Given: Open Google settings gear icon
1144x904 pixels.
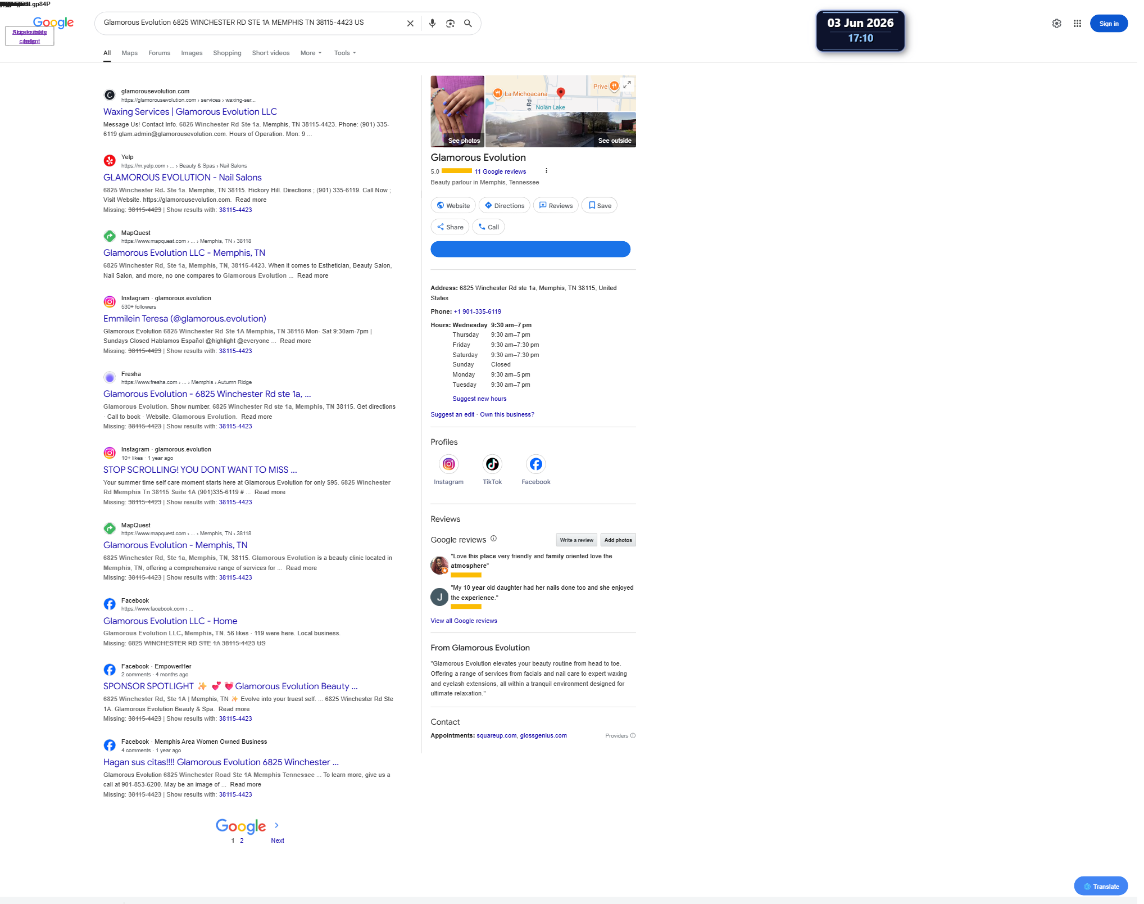Looking at the screenshot, I should coord(1057,24).
